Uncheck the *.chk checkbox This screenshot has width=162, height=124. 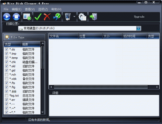(x=6, y=62)
